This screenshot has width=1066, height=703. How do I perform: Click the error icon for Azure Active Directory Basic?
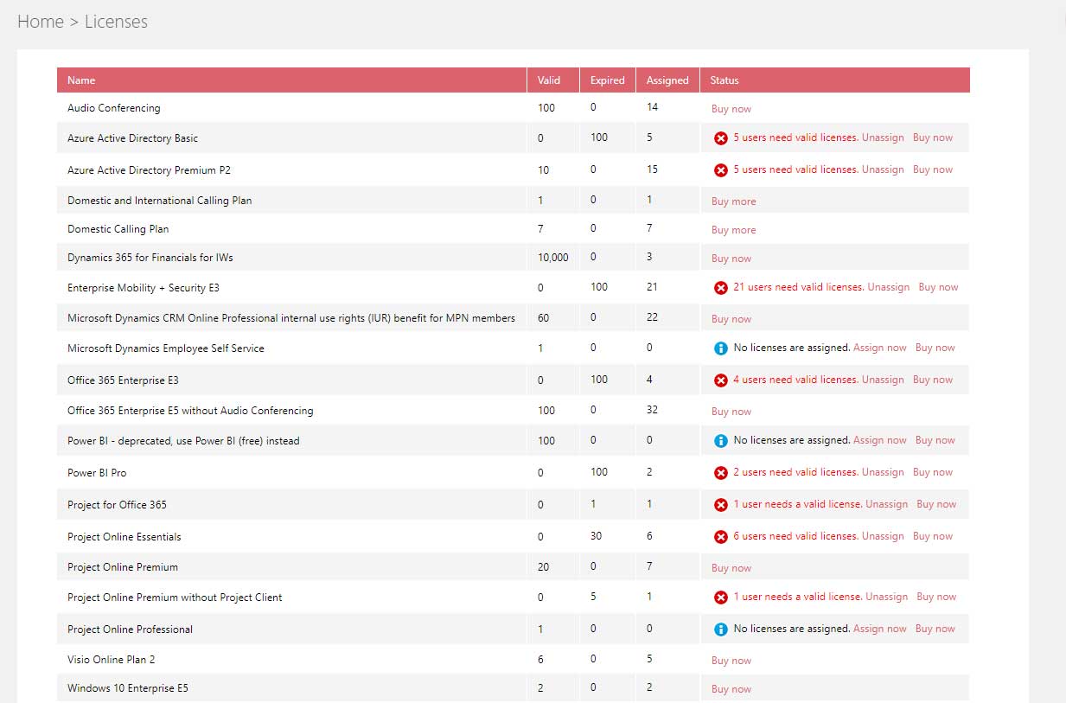720,138
